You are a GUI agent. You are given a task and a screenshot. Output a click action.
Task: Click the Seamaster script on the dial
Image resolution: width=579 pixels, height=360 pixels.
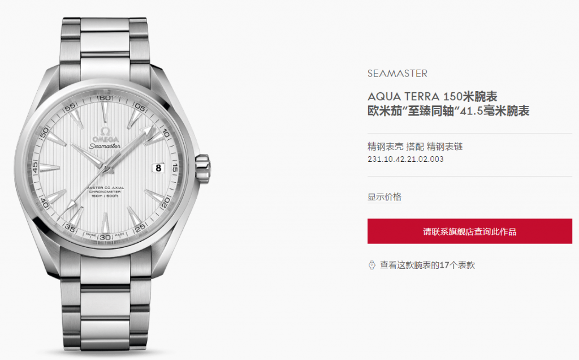click(105, 146)
